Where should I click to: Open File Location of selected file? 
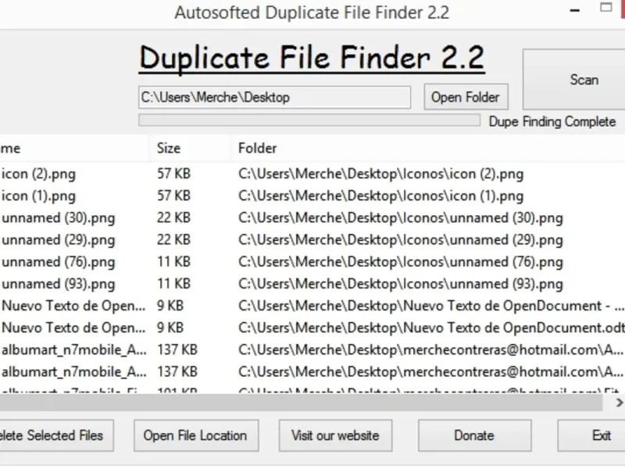click(195, 435)
